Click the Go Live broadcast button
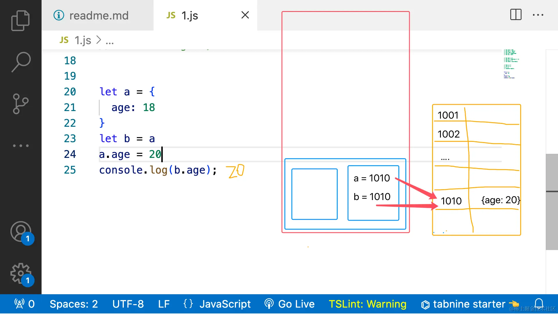 tap(290, 304)
